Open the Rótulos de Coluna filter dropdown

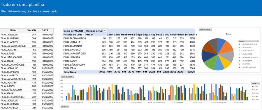[104, 31]
